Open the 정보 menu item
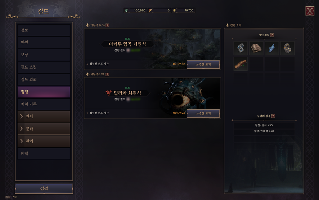Screen dimensions: 319x200 (44, 30)
